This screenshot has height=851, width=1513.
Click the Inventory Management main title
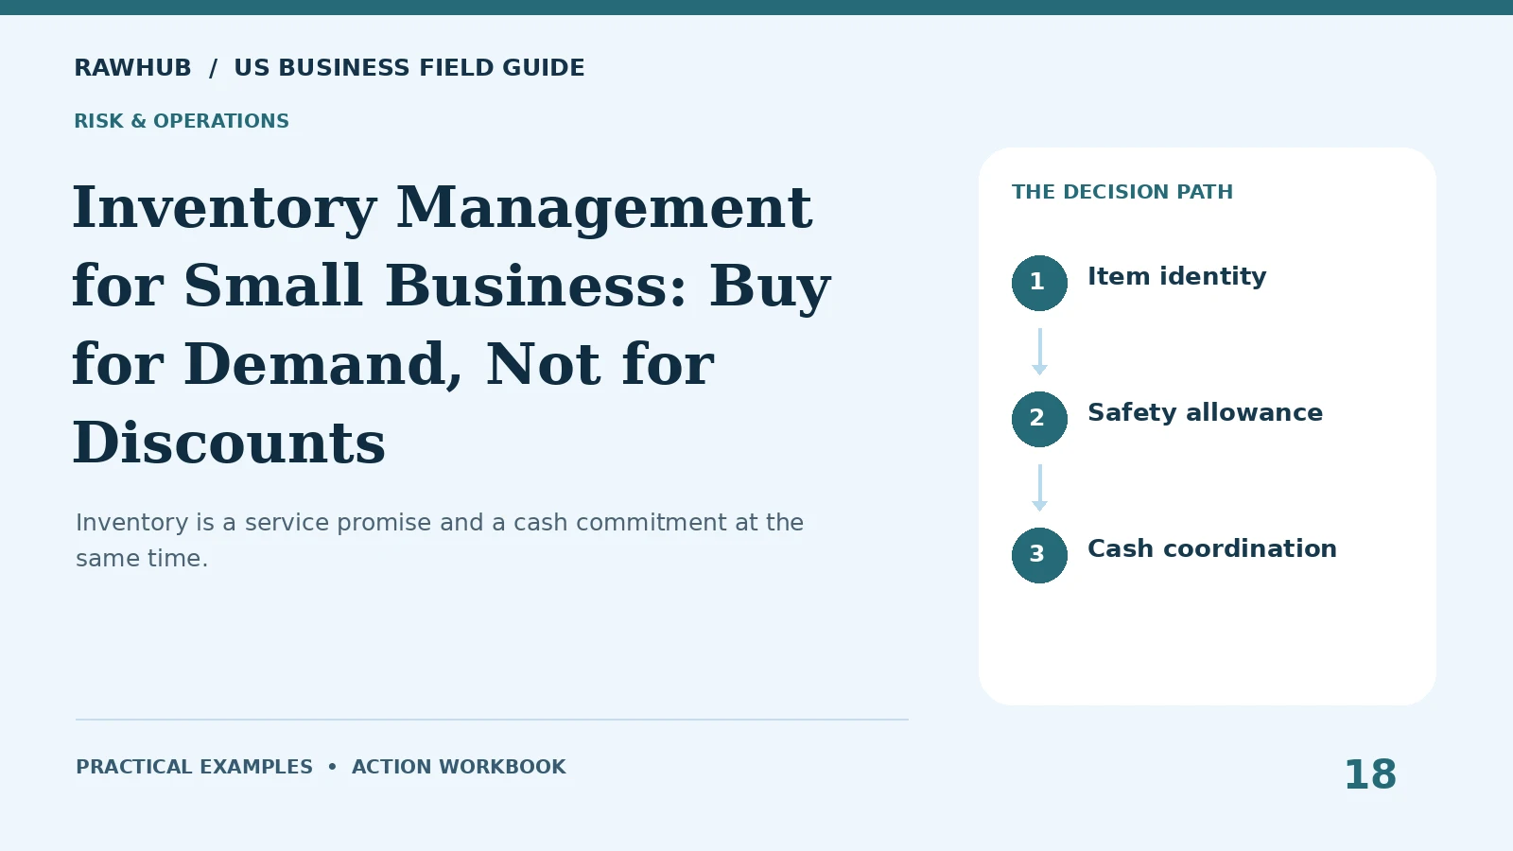point(452,325)
